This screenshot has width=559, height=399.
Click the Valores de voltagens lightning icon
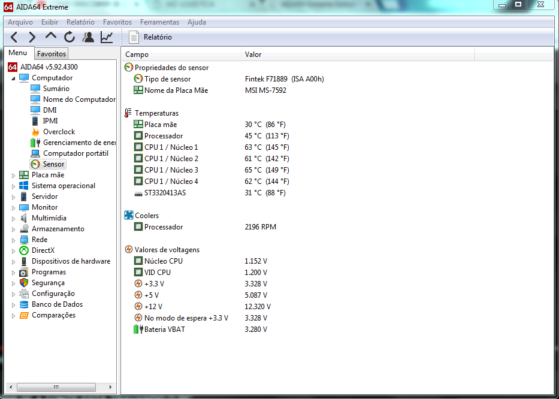[x=128, y=249]
